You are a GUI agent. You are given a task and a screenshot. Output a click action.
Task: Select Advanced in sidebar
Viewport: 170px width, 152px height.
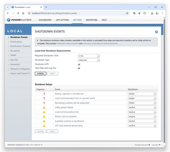[15, 64]
